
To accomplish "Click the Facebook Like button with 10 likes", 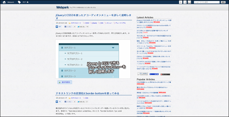I will point(68,102).
